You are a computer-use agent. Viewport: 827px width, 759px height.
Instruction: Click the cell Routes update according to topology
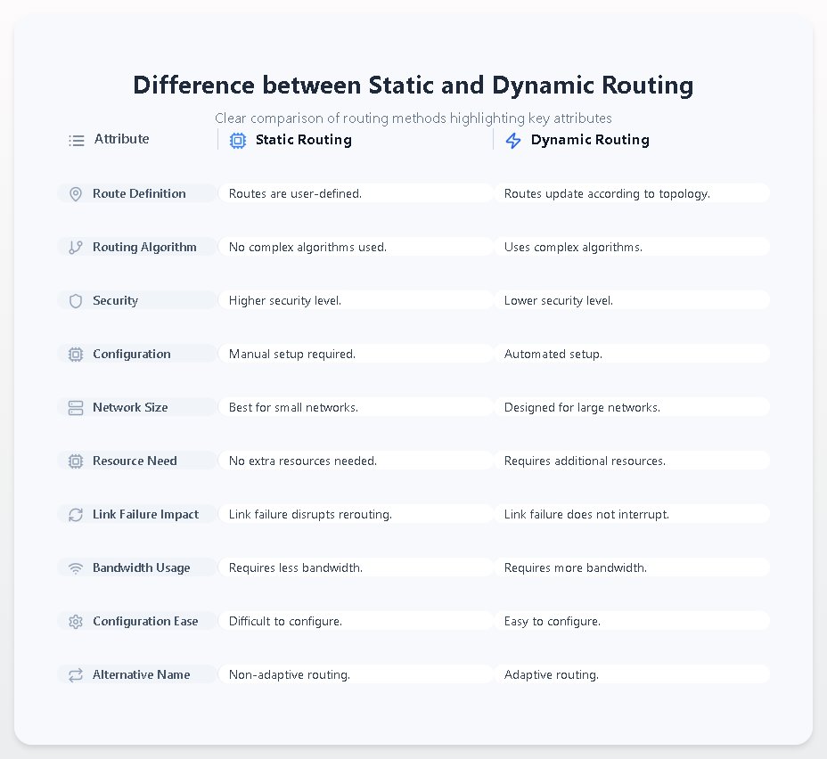[x=632, y=193]
